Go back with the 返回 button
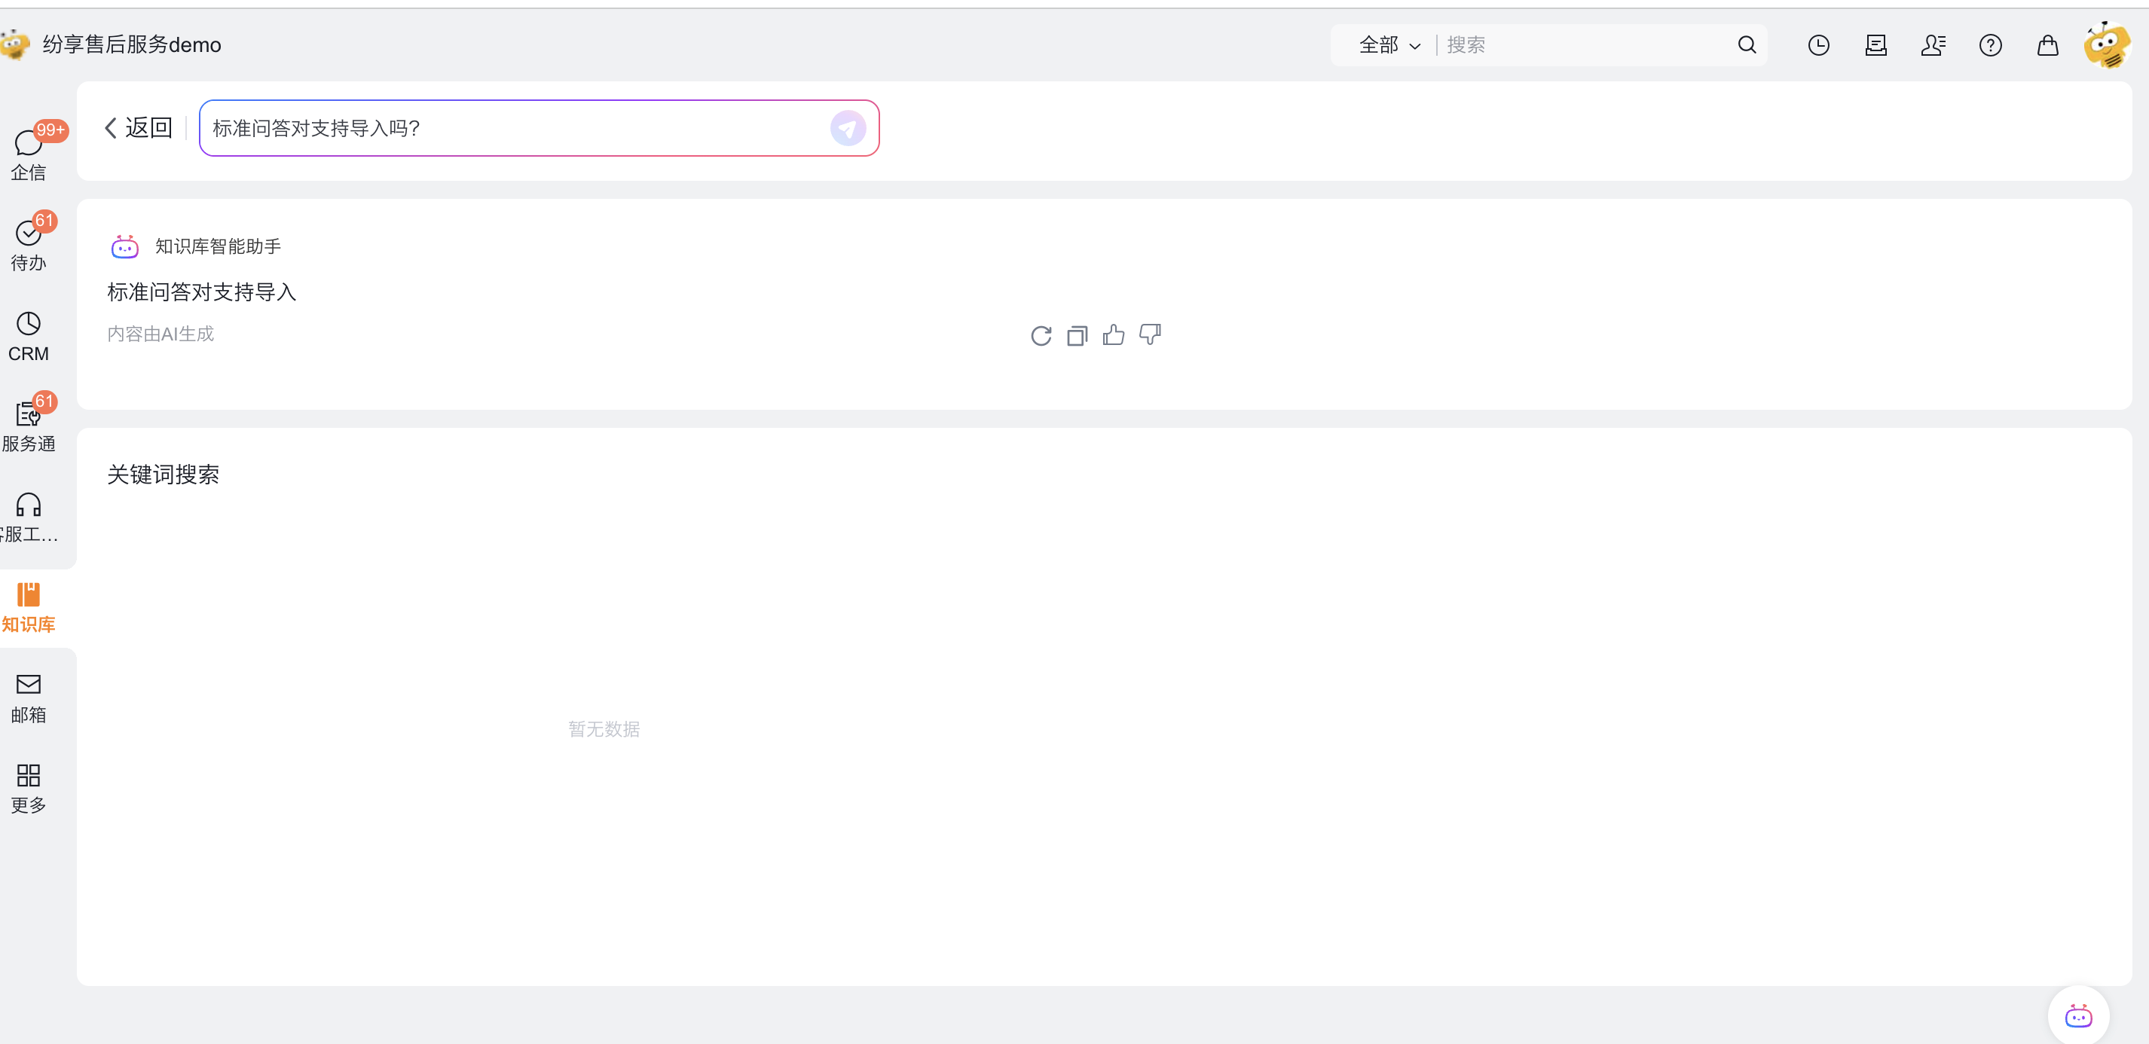This screenshot has width=2149, height=1044. pos(139,127)
